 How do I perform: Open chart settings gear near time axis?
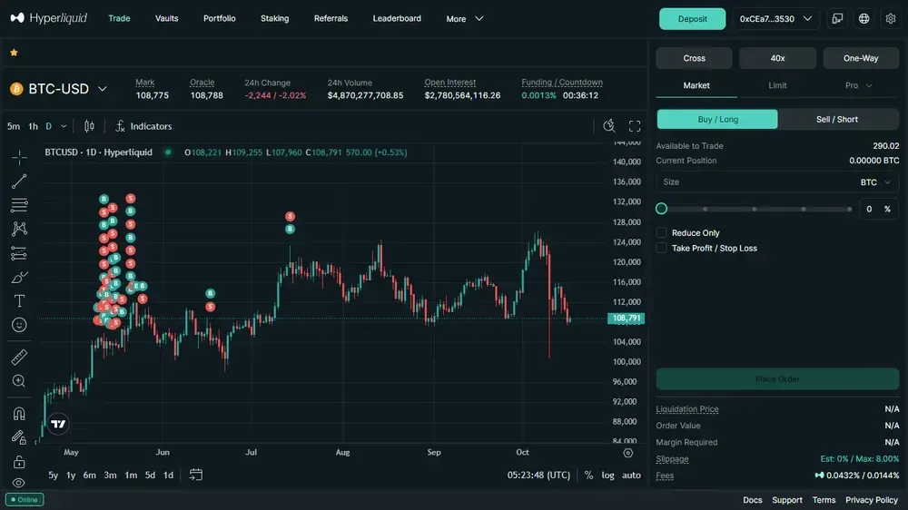click(x=627, y=453)
